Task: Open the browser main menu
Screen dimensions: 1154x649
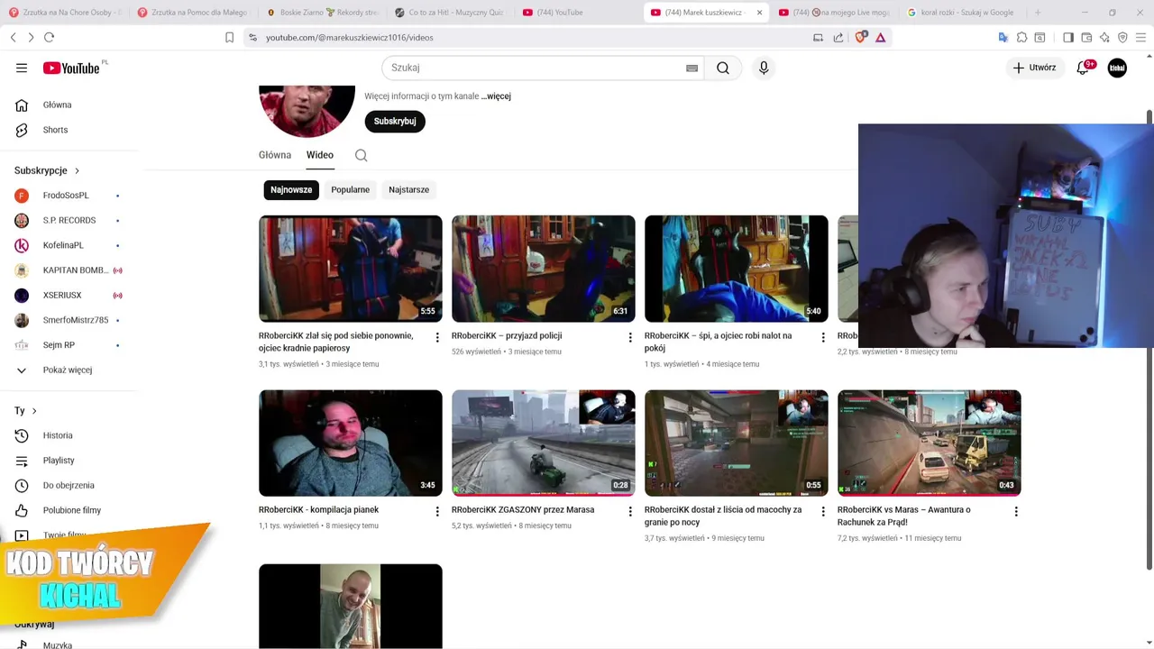Action: (1140, 37)
